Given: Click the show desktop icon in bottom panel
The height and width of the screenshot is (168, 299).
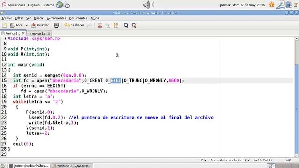Looking at the screenshot, I should [x=2, y=166].
